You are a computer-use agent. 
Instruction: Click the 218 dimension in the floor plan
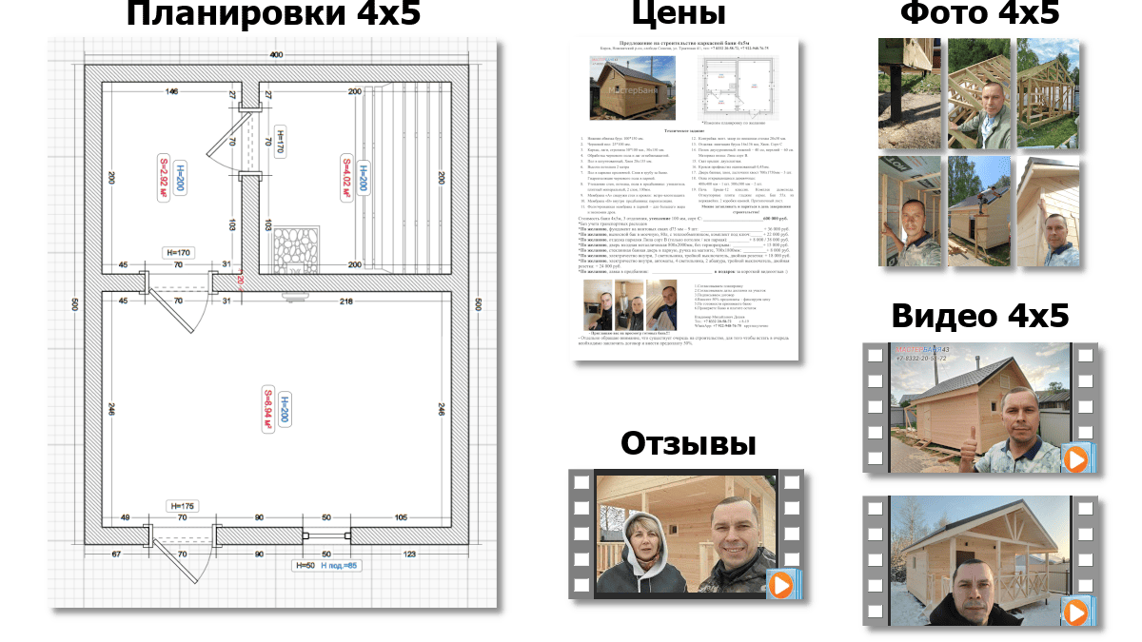(x=345, y=302)
